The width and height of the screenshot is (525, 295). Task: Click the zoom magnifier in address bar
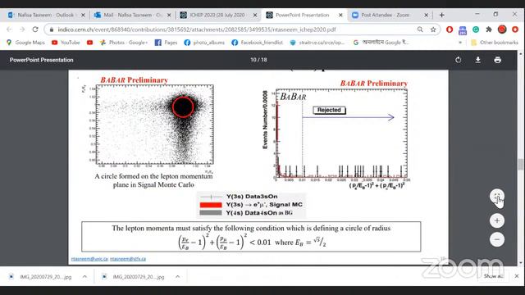pos(420,29)
